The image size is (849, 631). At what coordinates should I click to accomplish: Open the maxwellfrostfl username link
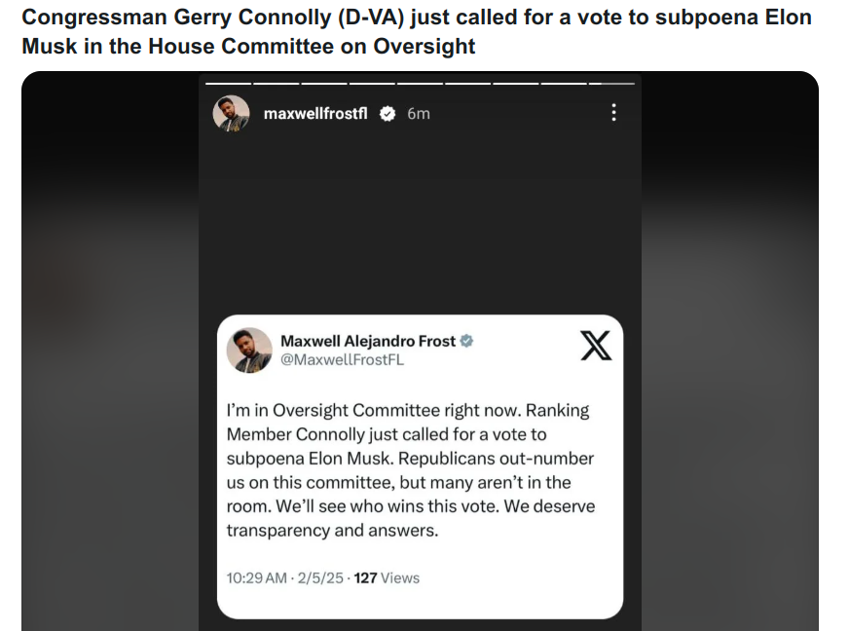(315, 114)
